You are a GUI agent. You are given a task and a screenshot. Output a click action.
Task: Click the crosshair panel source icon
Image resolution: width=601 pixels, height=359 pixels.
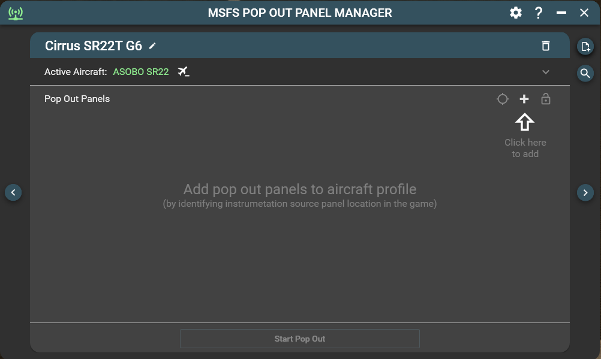pos(503,99)
